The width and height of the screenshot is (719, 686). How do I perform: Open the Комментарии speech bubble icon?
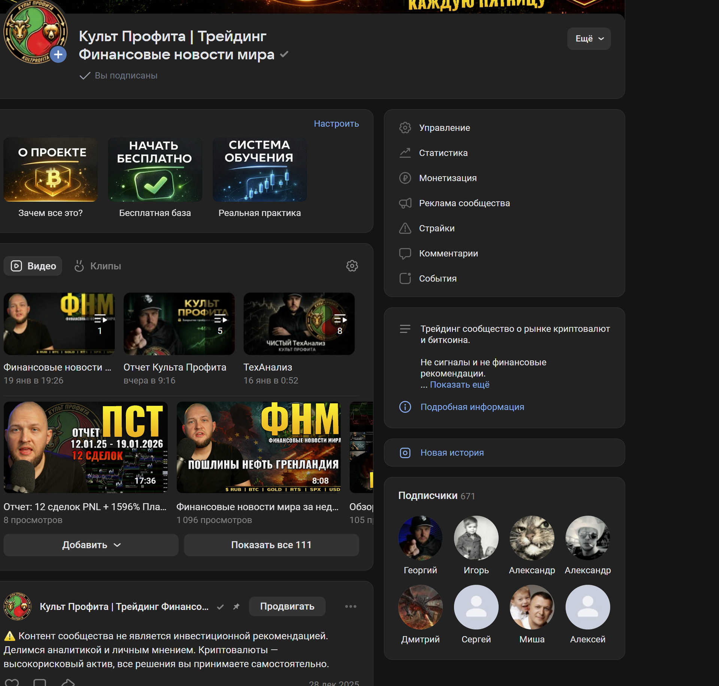coord(405,253)
